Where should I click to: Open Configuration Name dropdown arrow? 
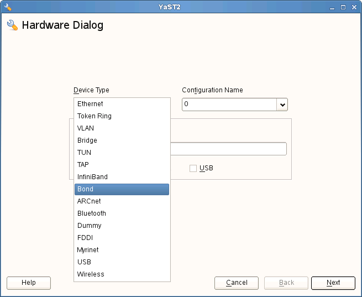(282, 105)
